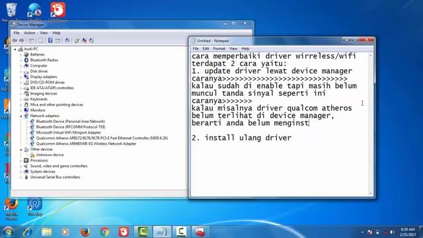
Task: Switch to the Notepad taskbar button
Action: tap(162, 232)
